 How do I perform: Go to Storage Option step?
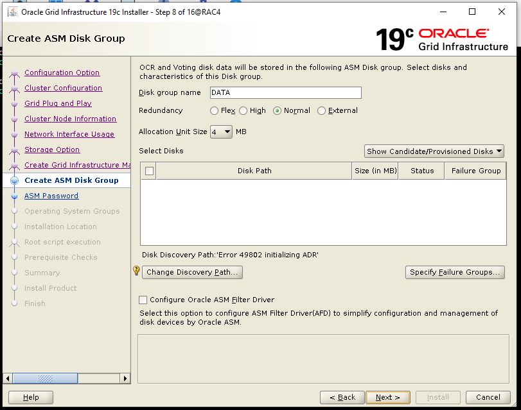pos(52,149)
